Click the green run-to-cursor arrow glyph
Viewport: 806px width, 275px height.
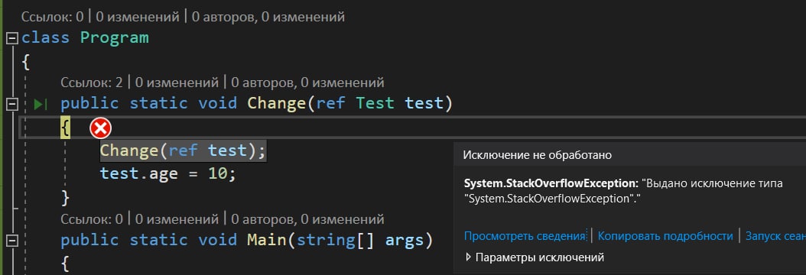click(40, 105)
